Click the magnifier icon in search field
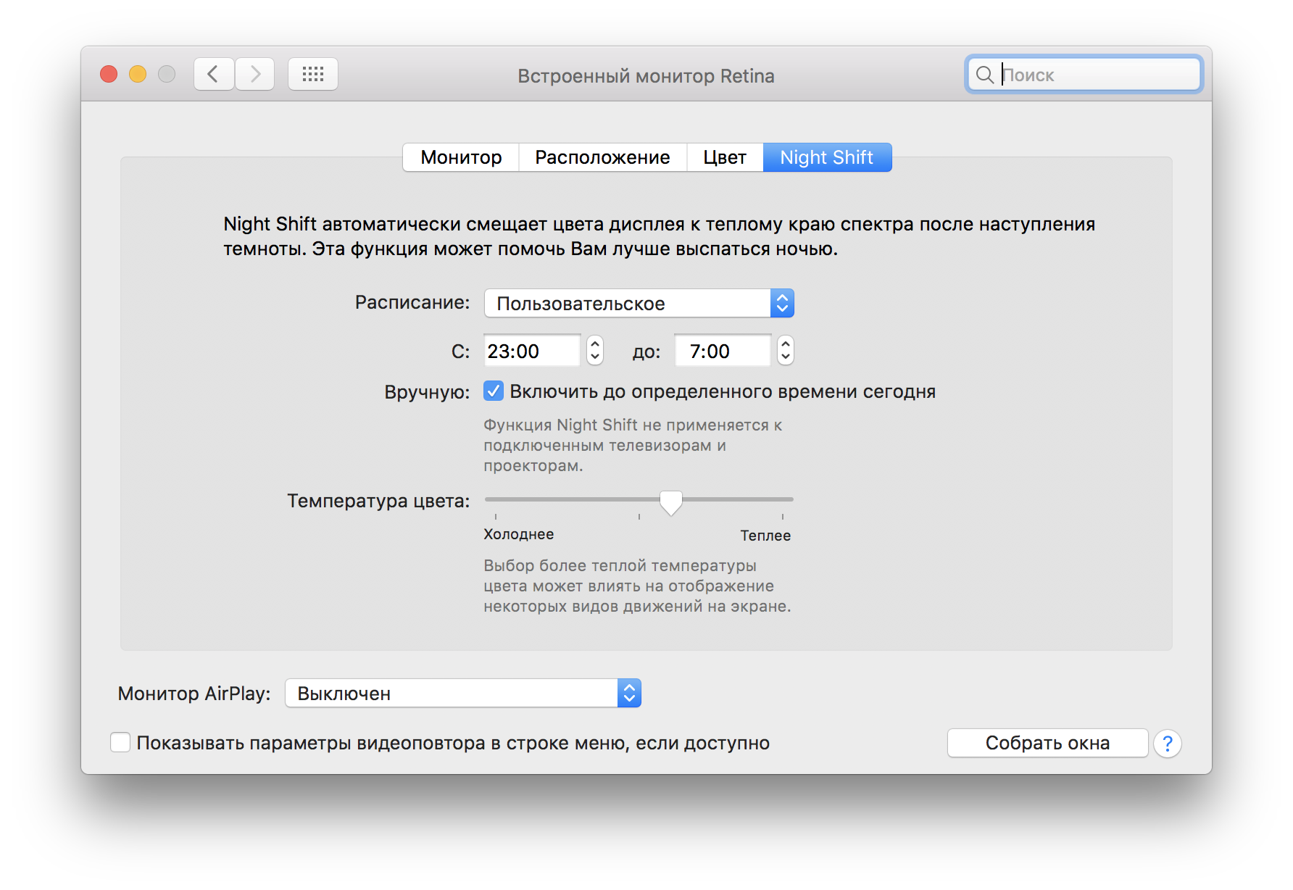The width and height of the screenshot is (1293, 890). tap(984, 75)
